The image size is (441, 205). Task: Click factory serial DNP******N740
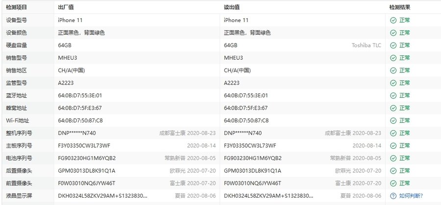(77, 133)
